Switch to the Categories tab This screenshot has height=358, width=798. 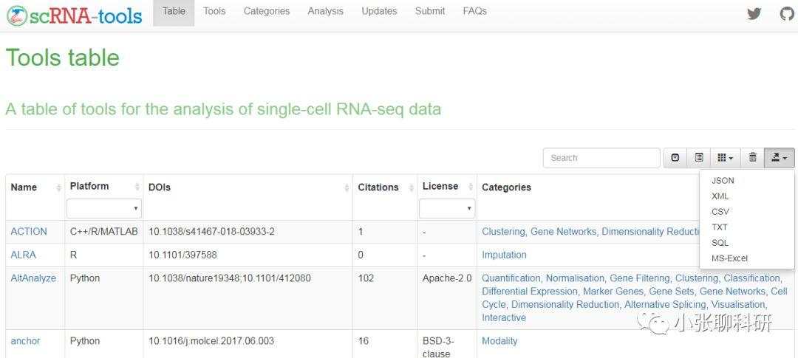point(266,11)
